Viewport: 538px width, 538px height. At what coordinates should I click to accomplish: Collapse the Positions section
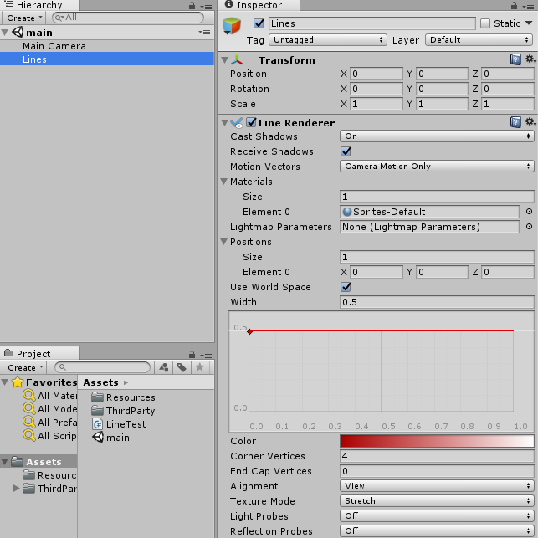point(224,242)
